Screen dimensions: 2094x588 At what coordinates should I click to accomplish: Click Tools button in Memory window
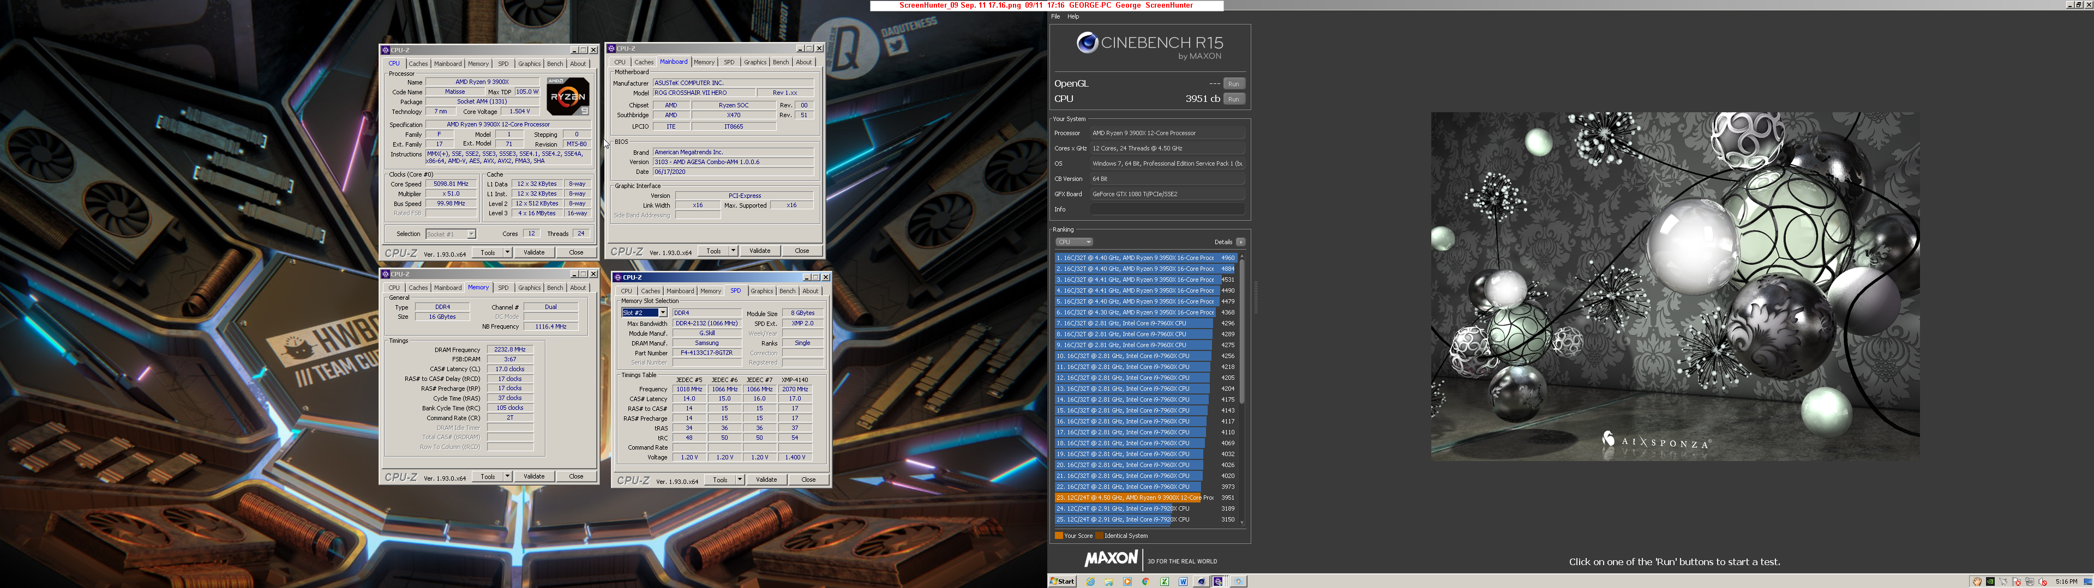tap(488, 477)
